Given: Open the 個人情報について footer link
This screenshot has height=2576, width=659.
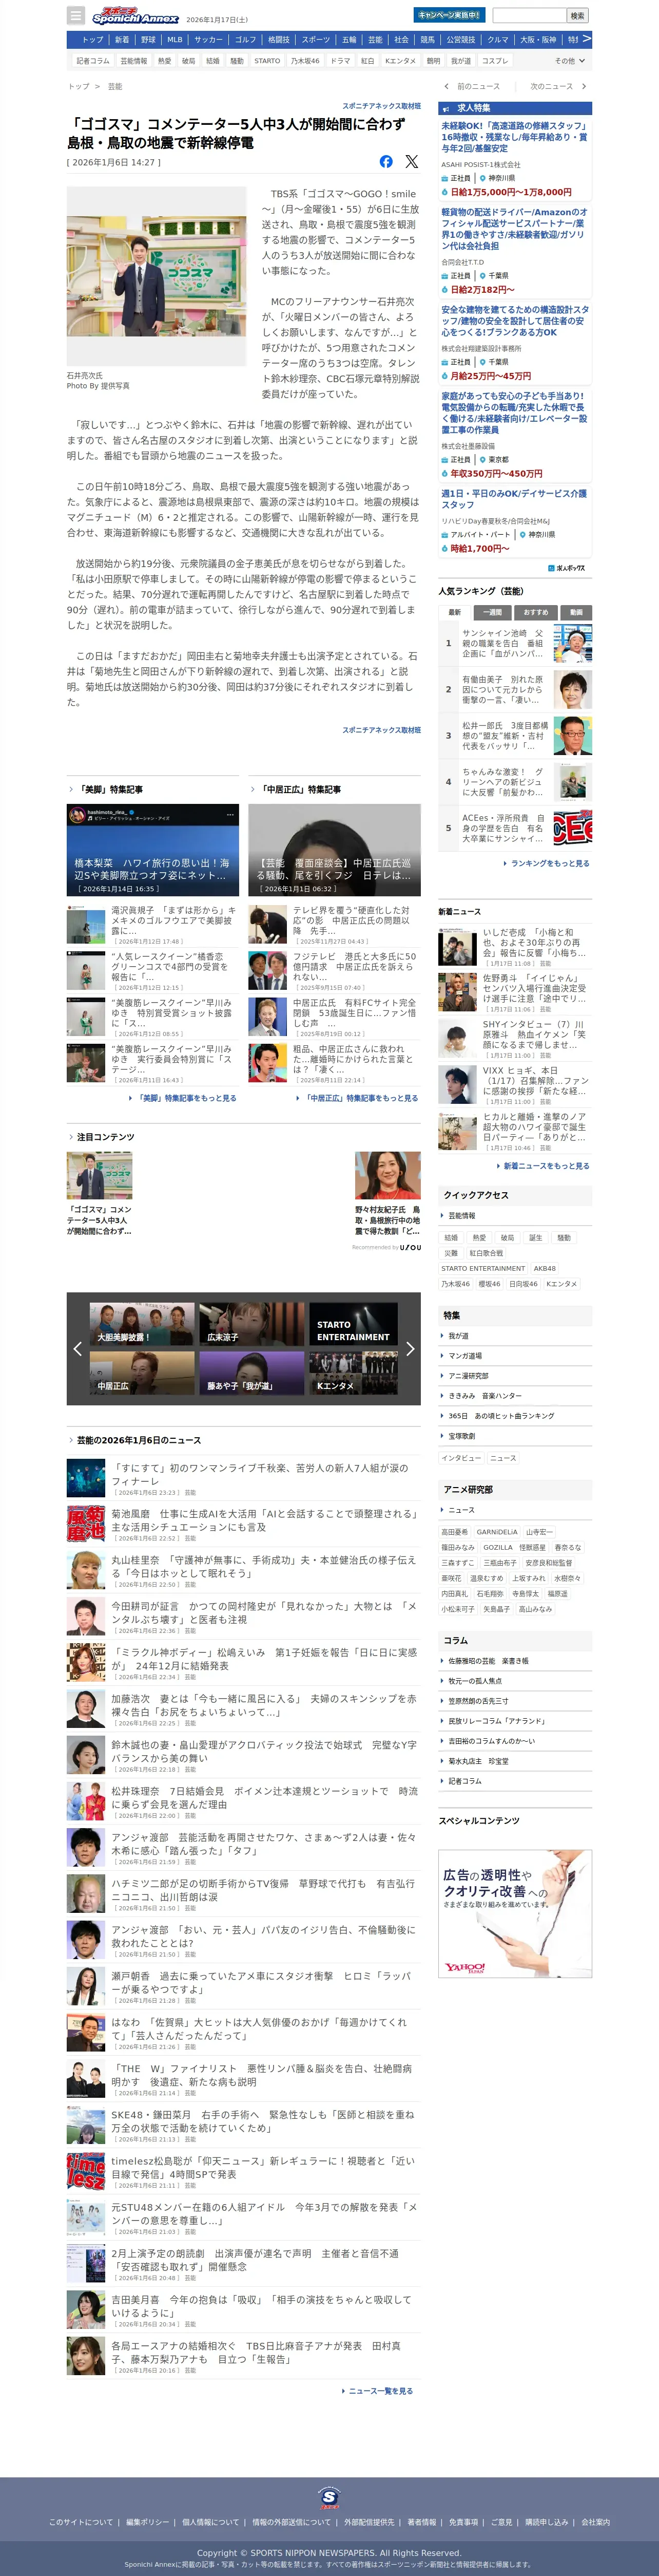Looking at the screenshot, I should point(210,2522).
